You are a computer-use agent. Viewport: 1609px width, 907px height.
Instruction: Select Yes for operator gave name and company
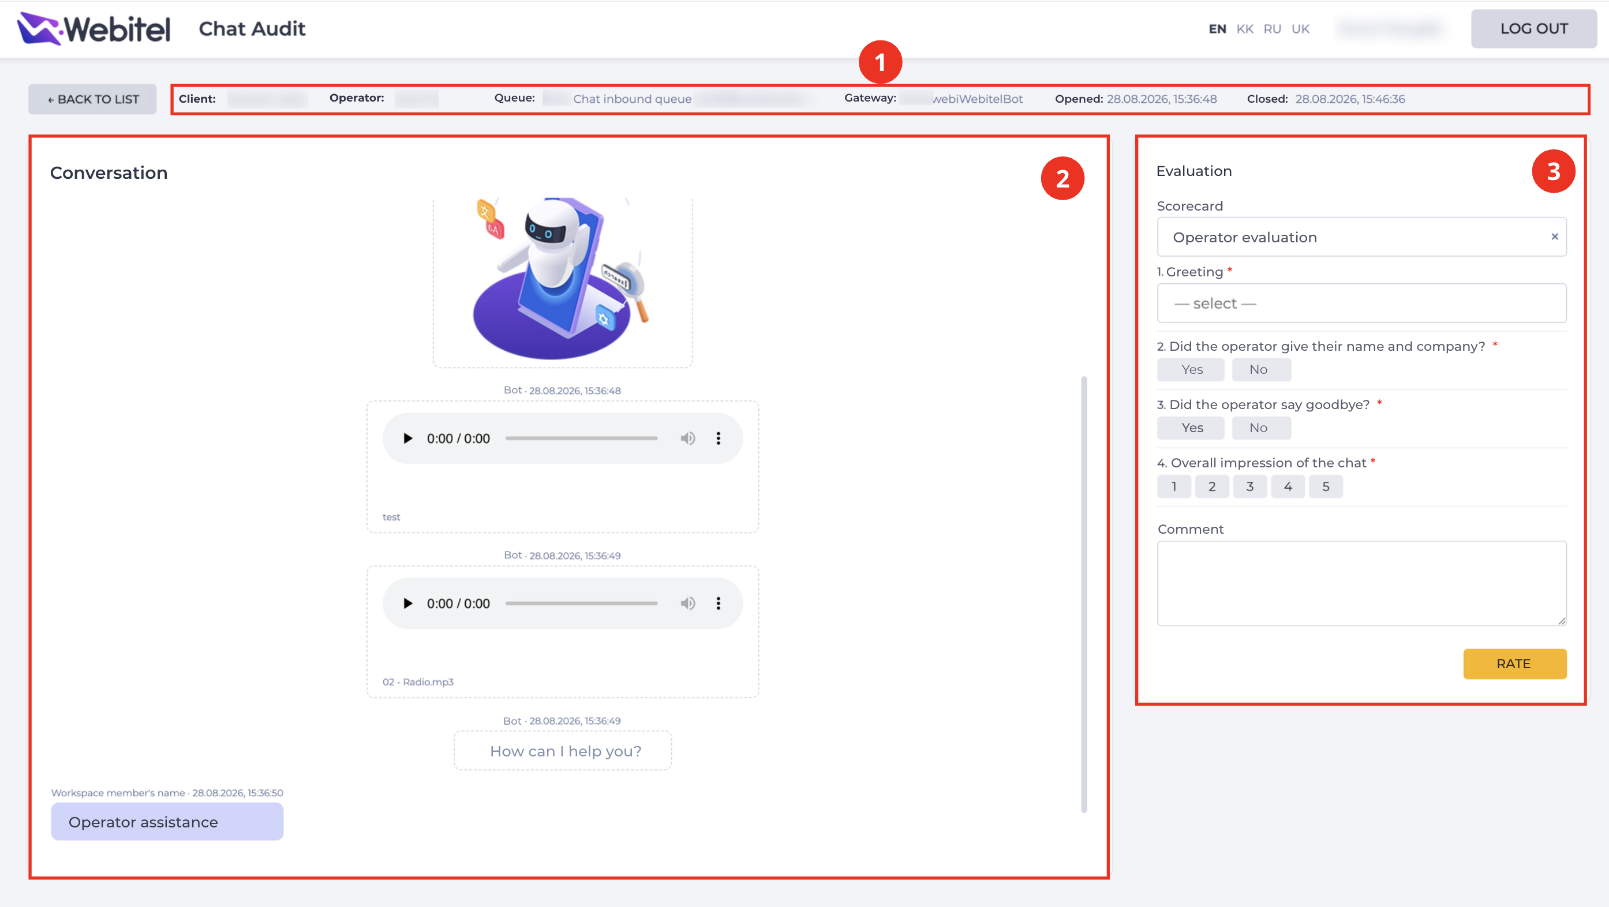[1191, 370]
